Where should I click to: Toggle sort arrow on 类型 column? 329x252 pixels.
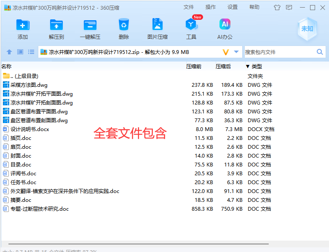[248, 67]
